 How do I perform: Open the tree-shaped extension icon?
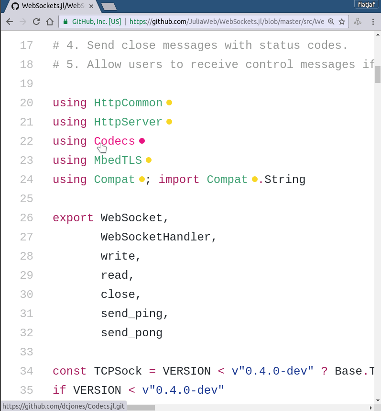click(x=358, y=22)
